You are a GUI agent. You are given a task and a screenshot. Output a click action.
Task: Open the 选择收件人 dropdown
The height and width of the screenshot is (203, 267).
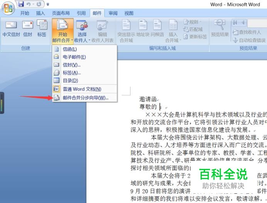(x=82, y=31)
